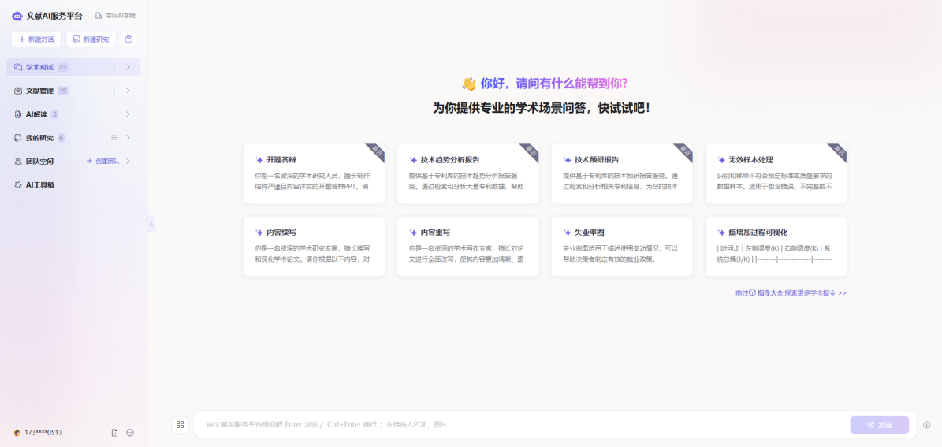942x447 pixels.
Task: Click the circled minus icon at sidebar bottom
Action: click(130, 433)
